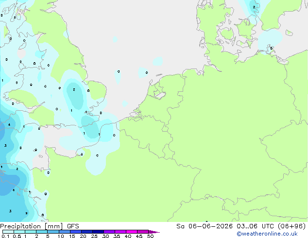Select the legend tick label '30'
The width and height of the screenshot is (308, 238).
click(x=105, y=236)
